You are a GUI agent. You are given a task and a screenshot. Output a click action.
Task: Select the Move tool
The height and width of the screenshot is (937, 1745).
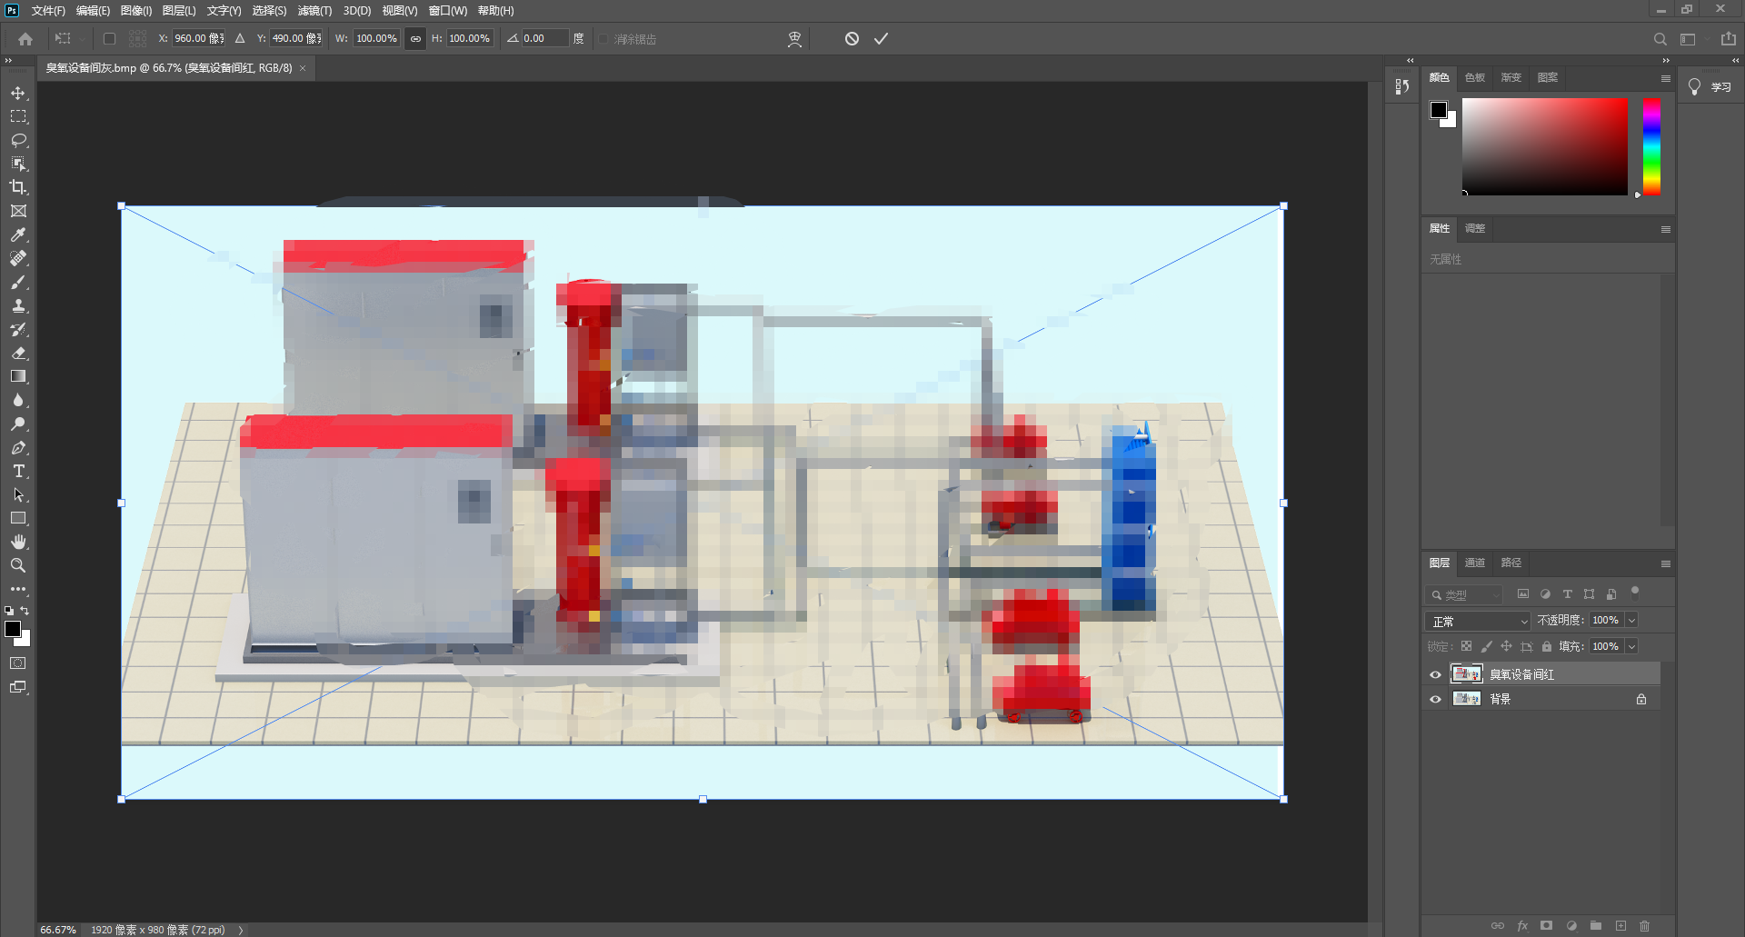point(18,93)
